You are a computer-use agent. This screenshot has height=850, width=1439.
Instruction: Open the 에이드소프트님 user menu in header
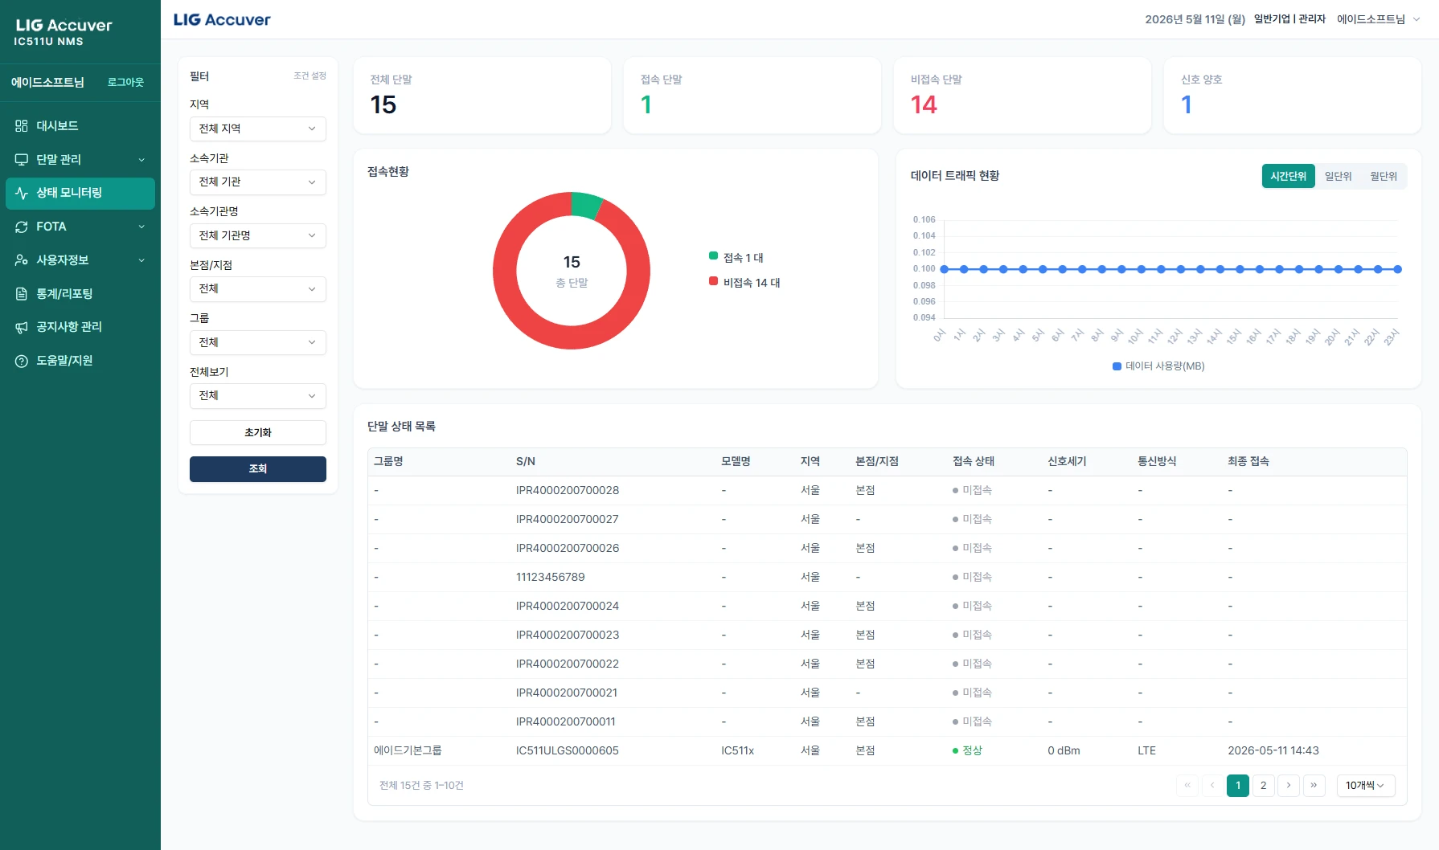click(x=1378, y=19)
